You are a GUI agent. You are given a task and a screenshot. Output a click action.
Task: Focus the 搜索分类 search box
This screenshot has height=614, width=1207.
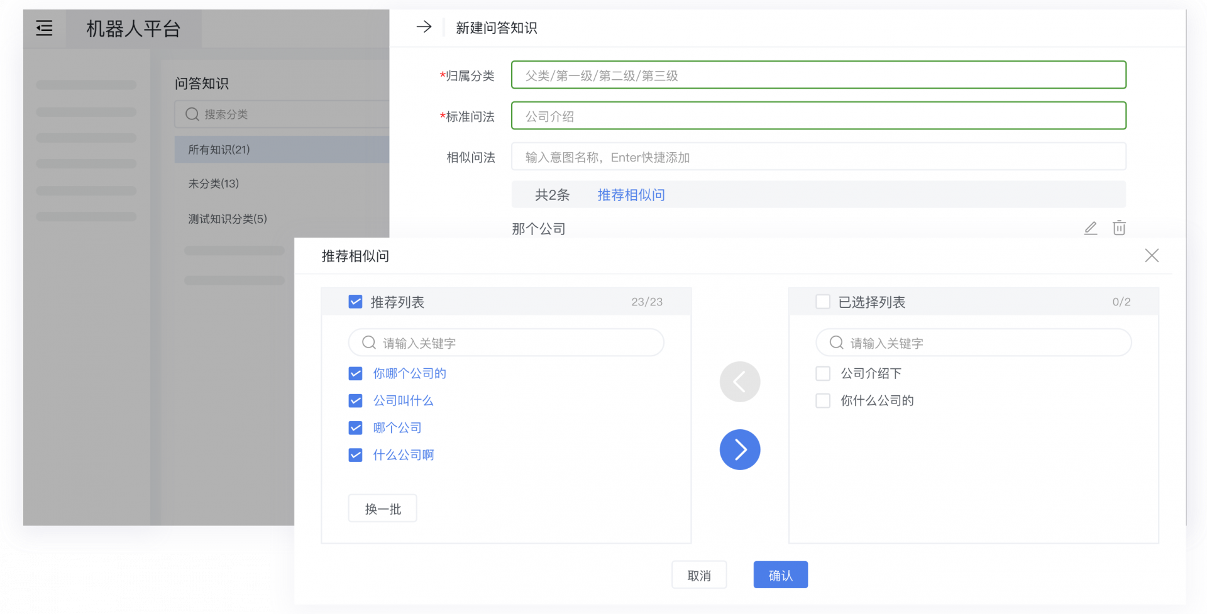282,114
